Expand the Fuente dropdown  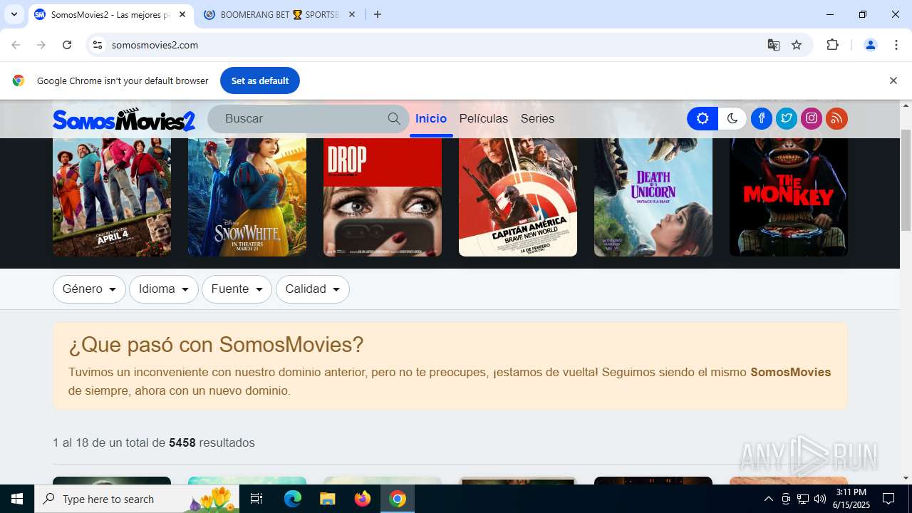tap(237, 289)
